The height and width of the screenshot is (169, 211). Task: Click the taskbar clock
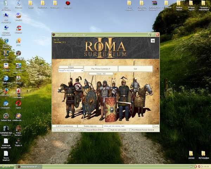pos(206,167)
